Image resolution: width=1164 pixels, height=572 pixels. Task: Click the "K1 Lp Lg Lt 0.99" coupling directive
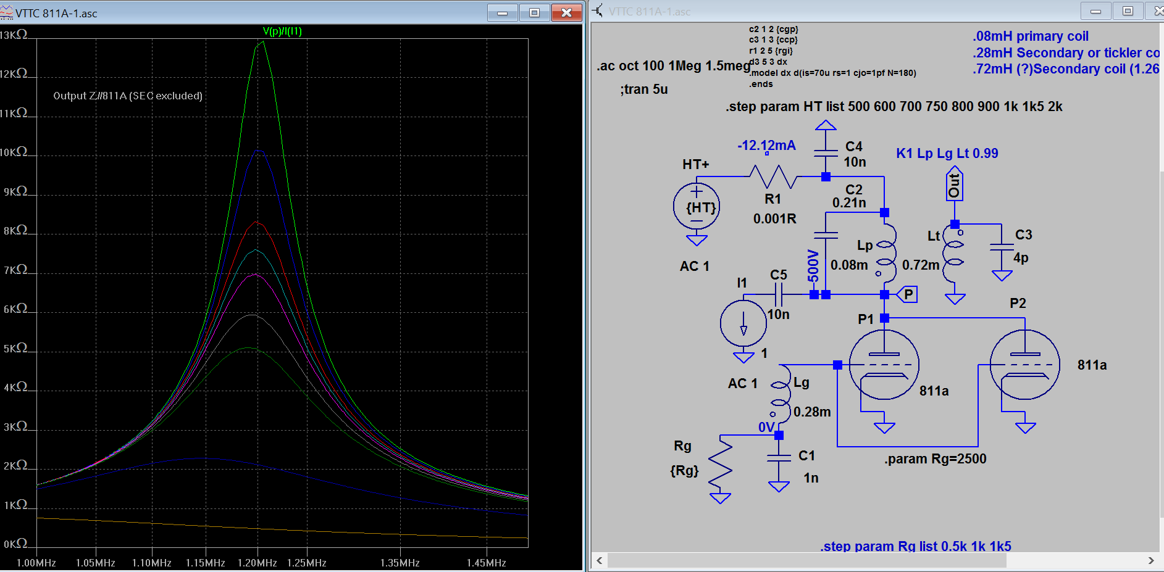pos(947,153)
